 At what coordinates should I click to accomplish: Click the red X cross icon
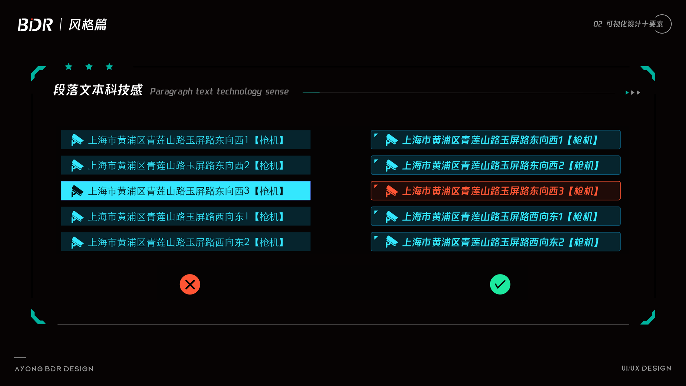click(x=190, y=284)
